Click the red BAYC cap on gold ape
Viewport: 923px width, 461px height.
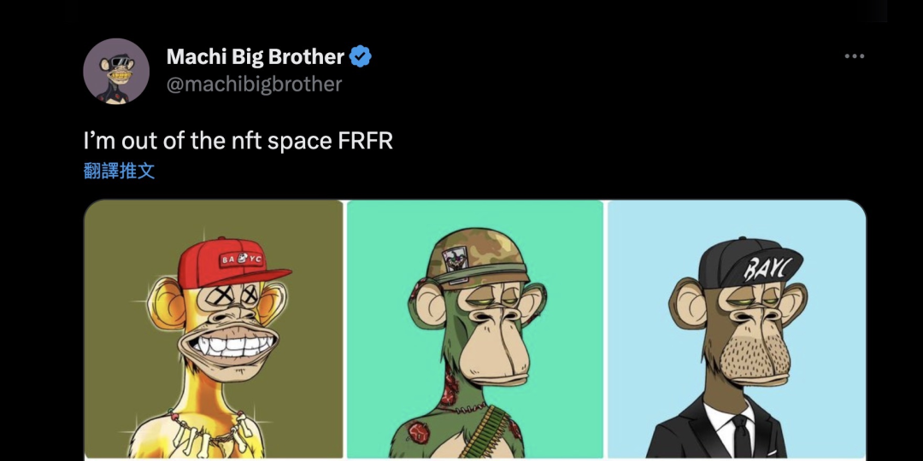(x=232, y=260)
